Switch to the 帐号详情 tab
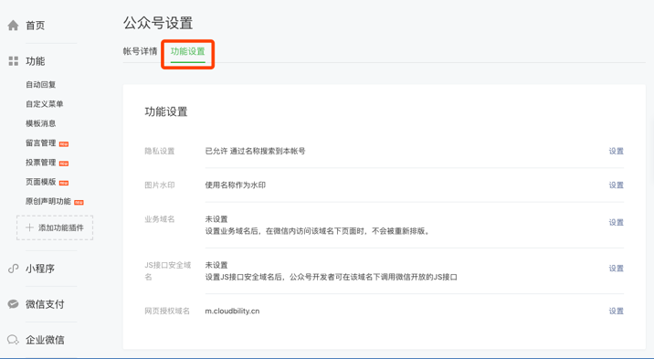The width and height of the screenshot is (654, 359). click(x=140, y=51)
